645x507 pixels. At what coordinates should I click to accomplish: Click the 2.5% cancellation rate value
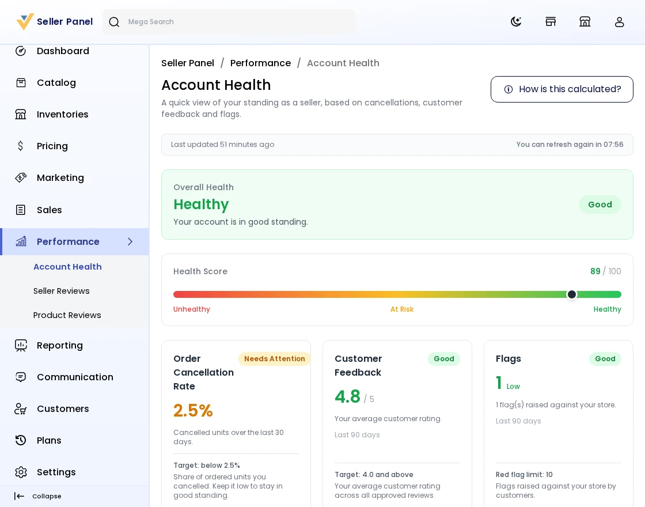193,410
